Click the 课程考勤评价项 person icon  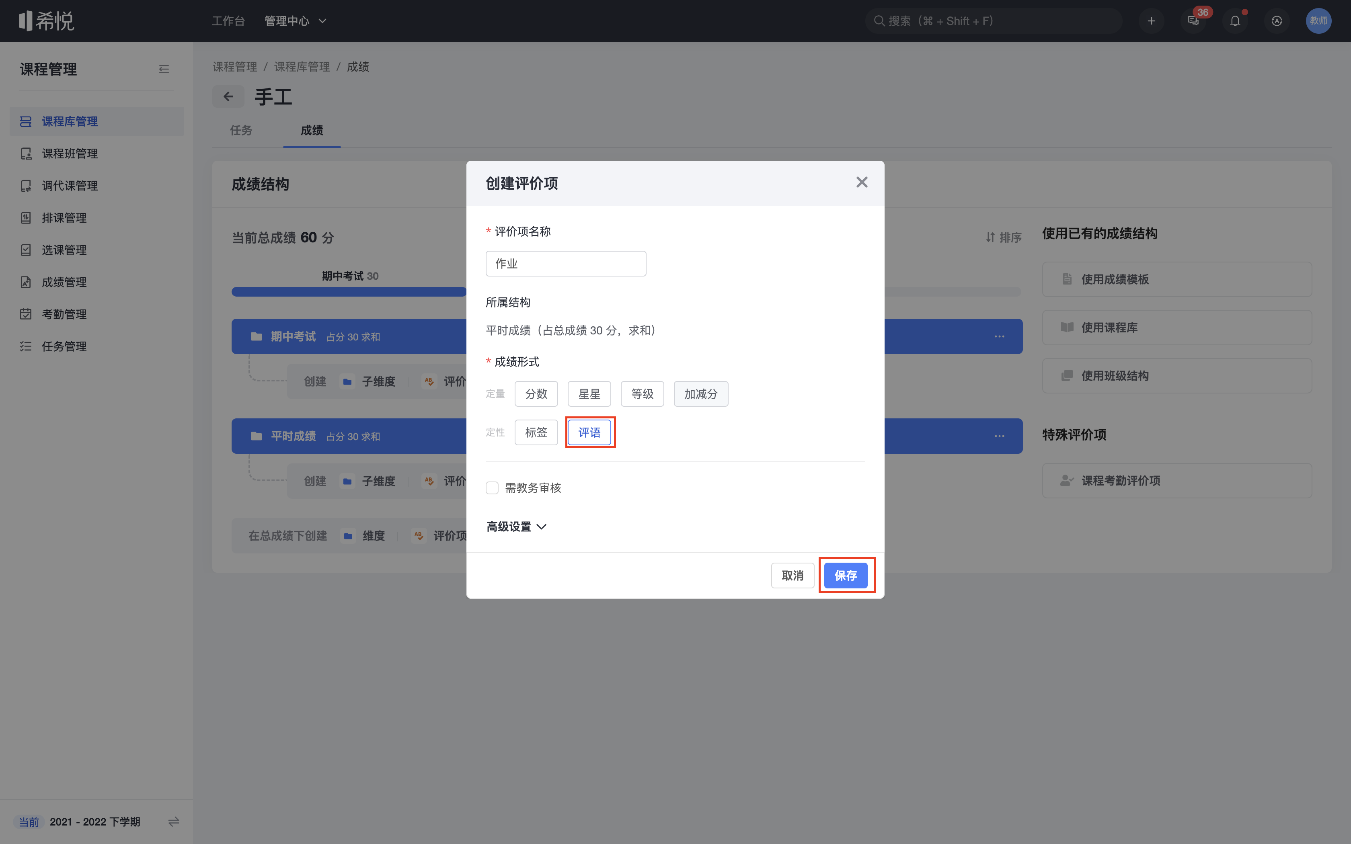click(1067, 480)
